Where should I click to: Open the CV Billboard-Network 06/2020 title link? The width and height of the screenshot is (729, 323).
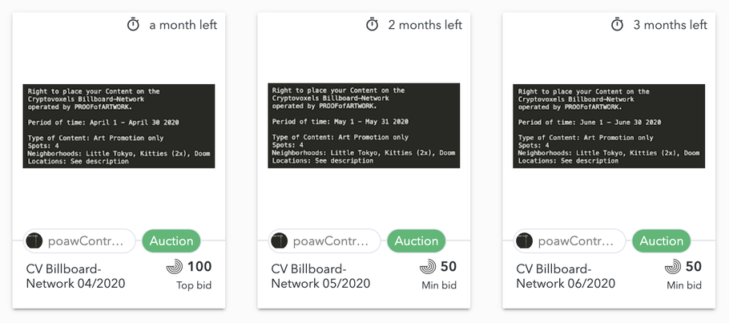pyautogui.click(x=566, y=276)
